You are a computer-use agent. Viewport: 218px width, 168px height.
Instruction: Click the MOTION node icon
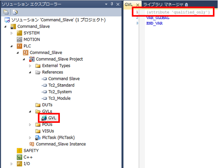pyautogui.click(x=20, y=39)
